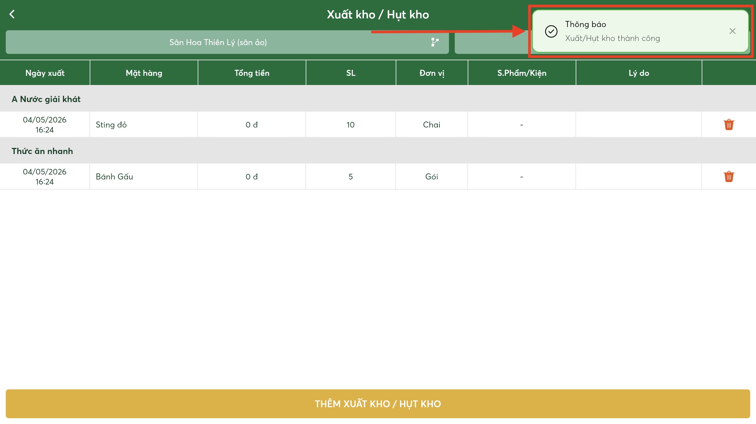
Task: Click THÊM XUẤT KHO / HỤT KHO button
Action: click(378, 404)
